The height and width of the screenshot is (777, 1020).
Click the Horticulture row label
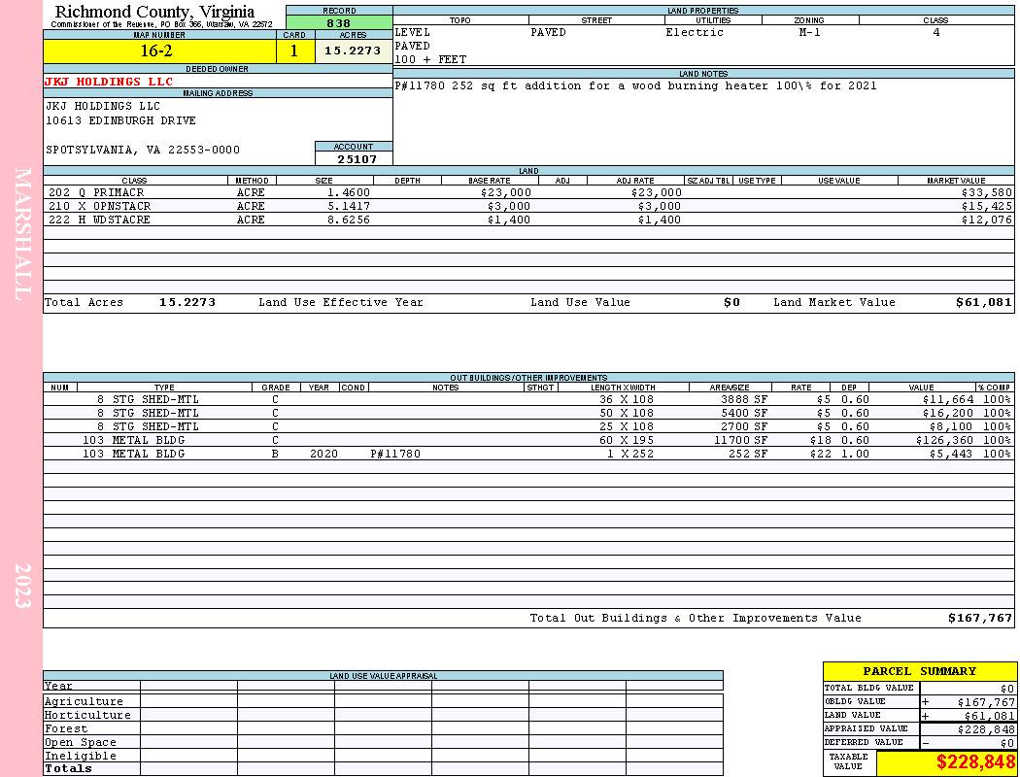tap(87, 715)
